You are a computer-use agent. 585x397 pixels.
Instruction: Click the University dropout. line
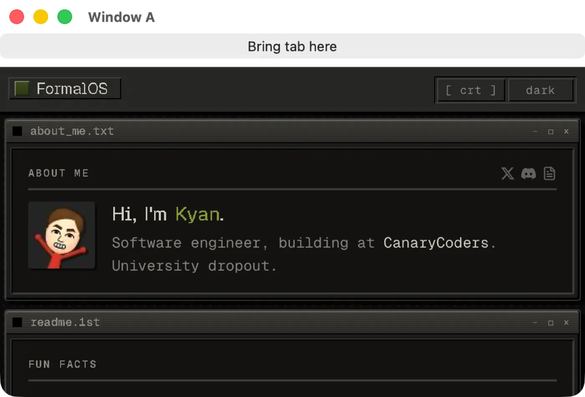pos(194,266)
